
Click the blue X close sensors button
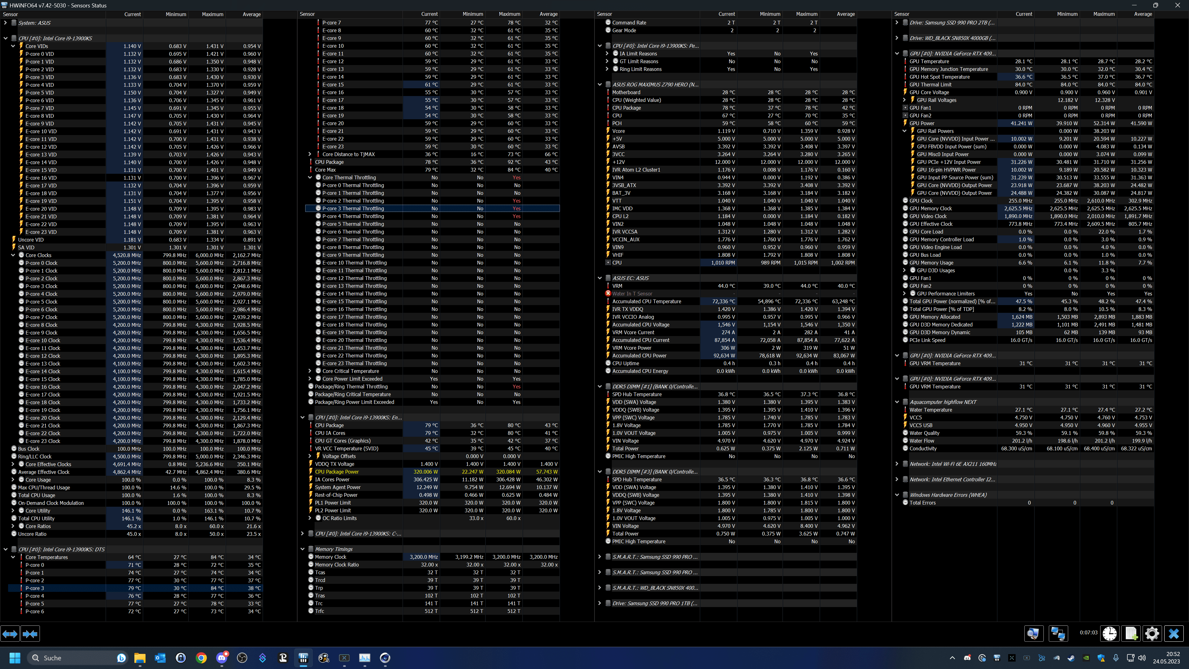[x=1174, y=633]
